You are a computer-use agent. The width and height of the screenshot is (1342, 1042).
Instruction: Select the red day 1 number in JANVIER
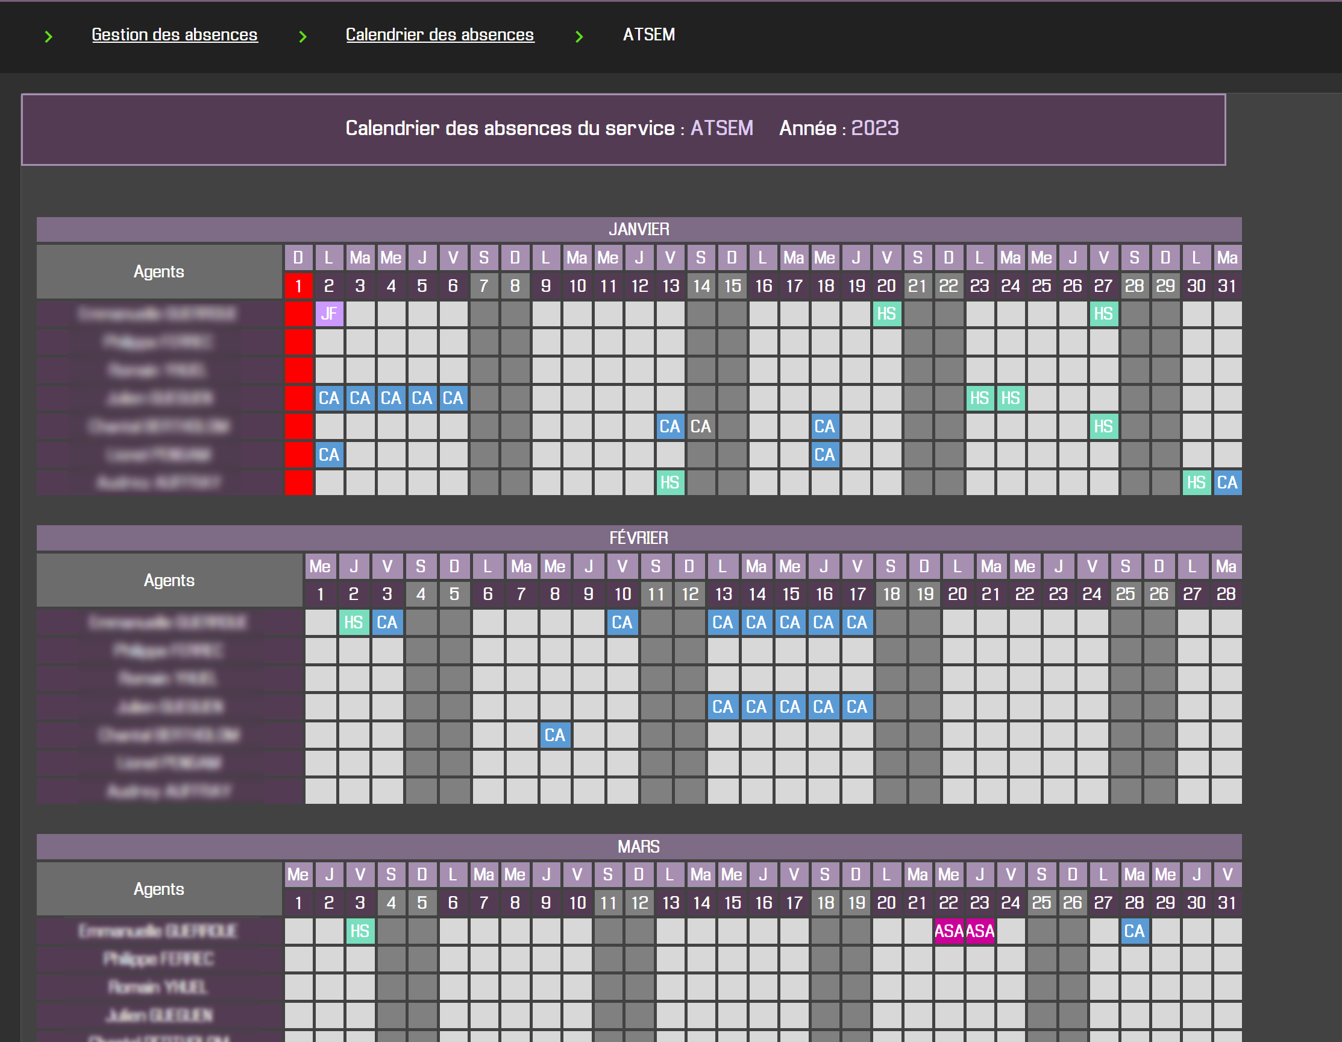tap(299, 286)
